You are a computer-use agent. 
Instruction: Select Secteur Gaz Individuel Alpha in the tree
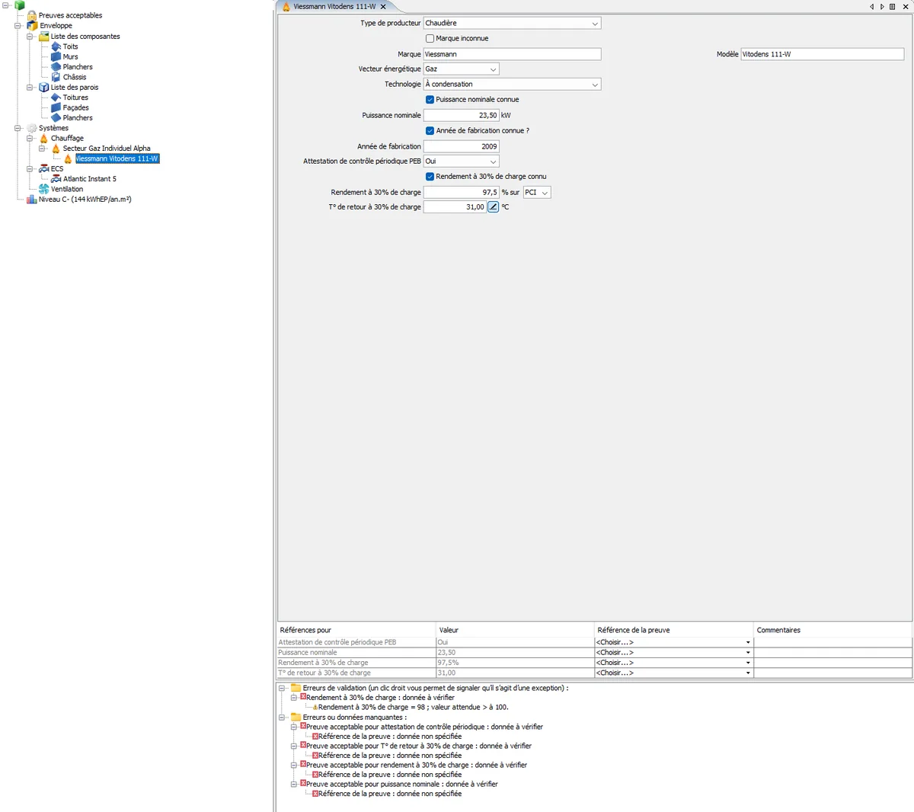tap(107, 149)
